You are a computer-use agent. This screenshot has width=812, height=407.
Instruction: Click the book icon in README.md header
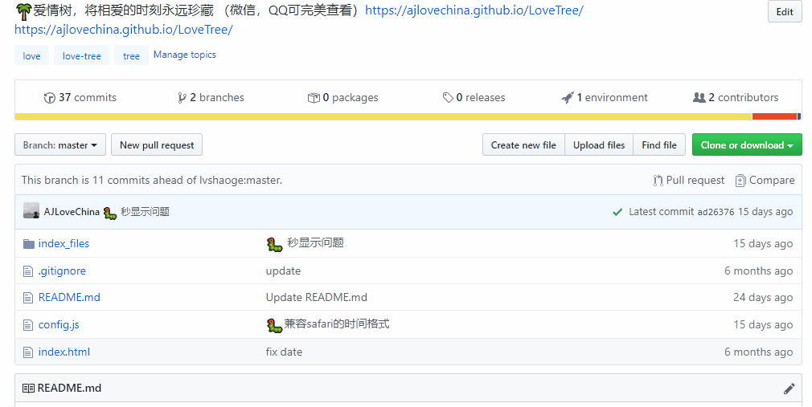coord(28,389)
